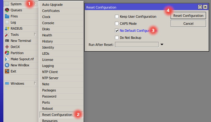Select Auto Upgrade in System submenu

click(x=61, y=5)
